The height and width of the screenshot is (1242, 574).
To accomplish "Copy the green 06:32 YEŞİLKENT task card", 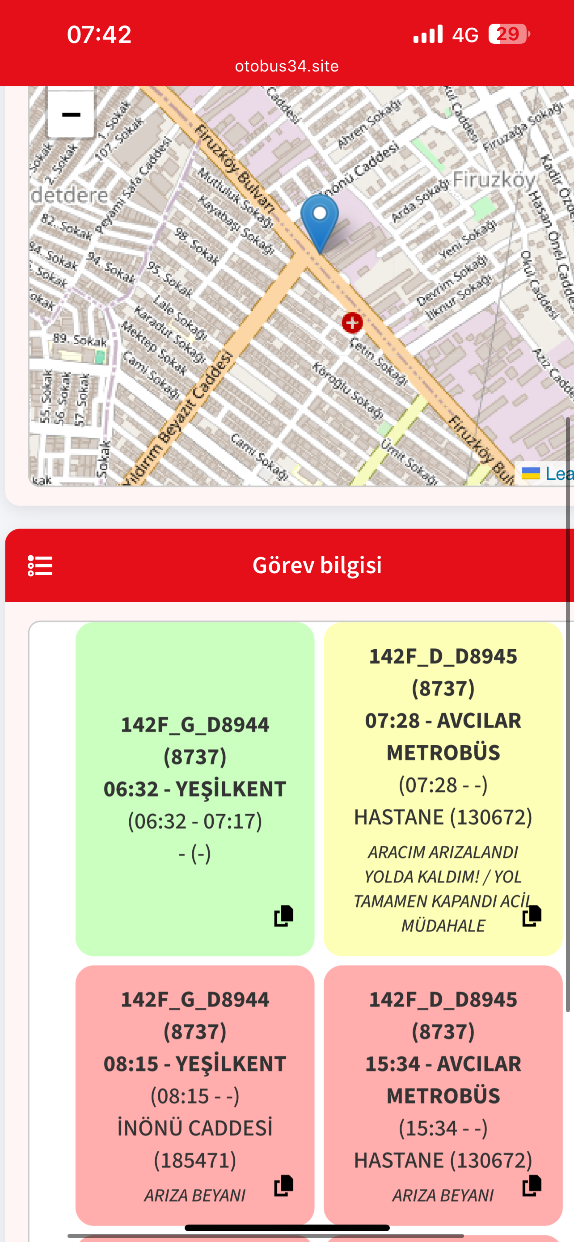I will point(283,916).
